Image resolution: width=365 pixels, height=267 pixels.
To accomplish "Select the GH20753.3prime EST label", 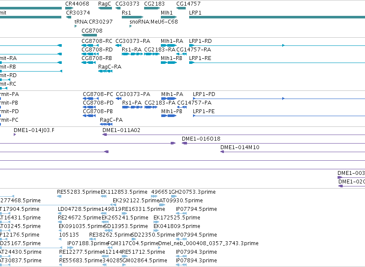I will (x=193, y=192).
